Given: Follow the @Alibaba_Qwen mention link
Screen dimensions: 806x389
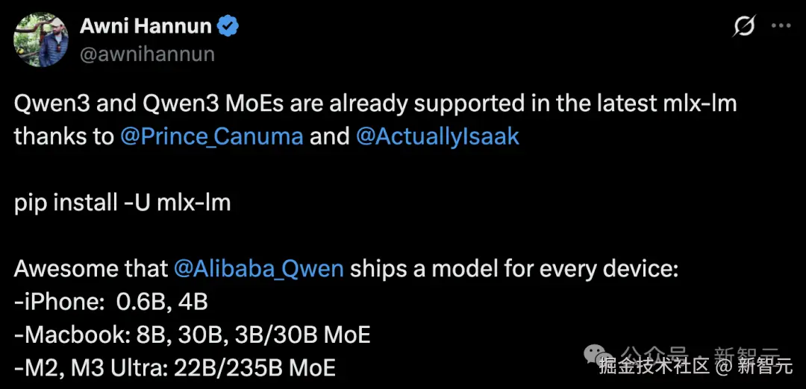Looking at the screenshot, I should (x=258, y=268).
